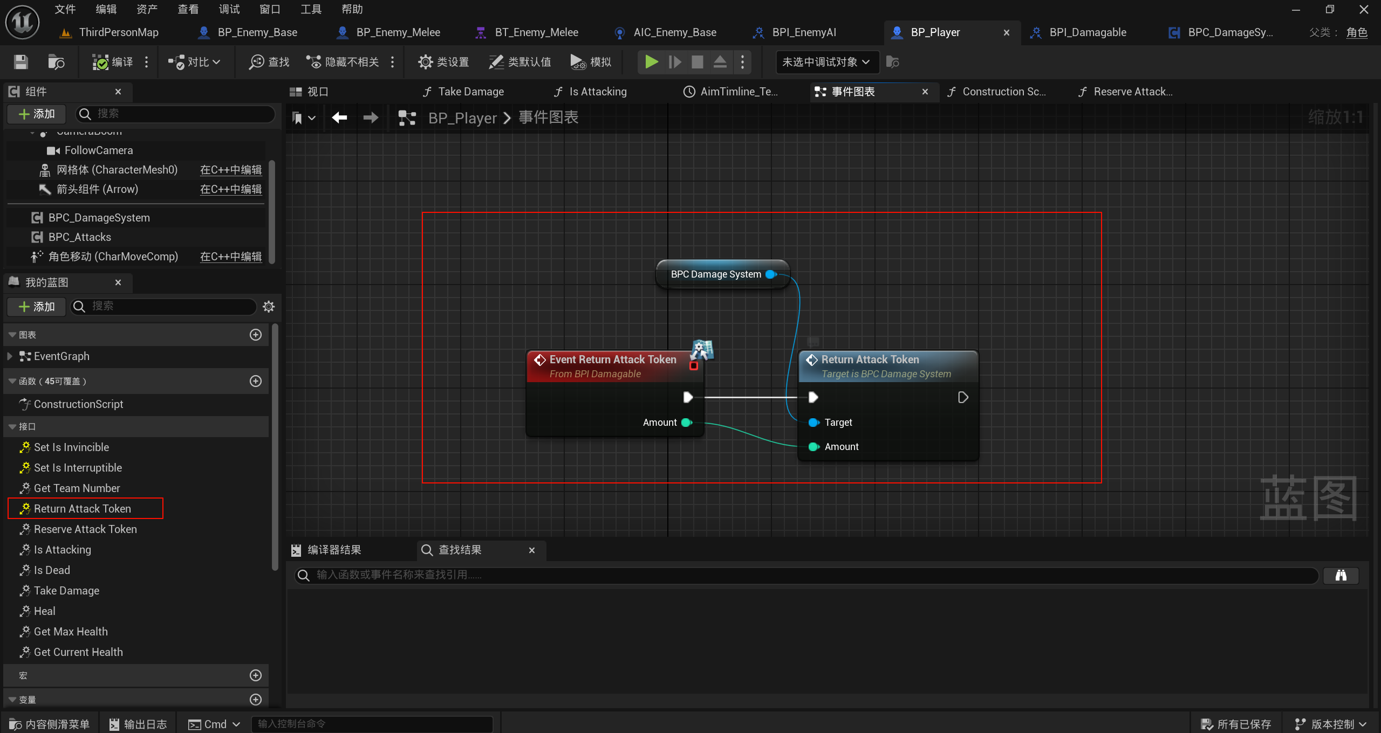Expand the EventGraph tree item

[x=9, y=356]
